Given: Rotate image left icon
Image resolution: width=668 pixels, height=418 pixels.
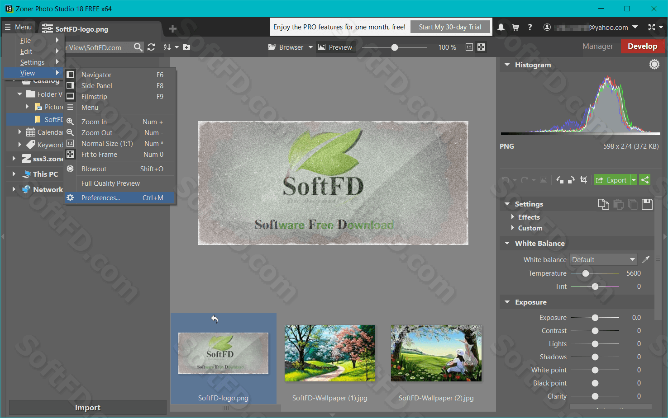Looking at the screenshot, I should click(x=560, y=180).
